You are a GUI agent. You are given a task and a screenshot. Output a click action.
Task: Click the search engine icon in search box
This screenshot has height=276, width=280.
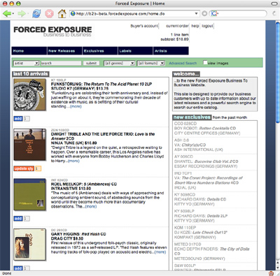coord(214,14)
